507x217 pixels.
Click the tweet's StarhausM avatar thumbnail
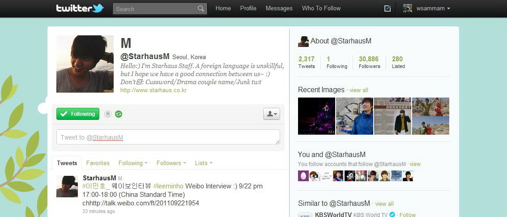pos(67,187)
